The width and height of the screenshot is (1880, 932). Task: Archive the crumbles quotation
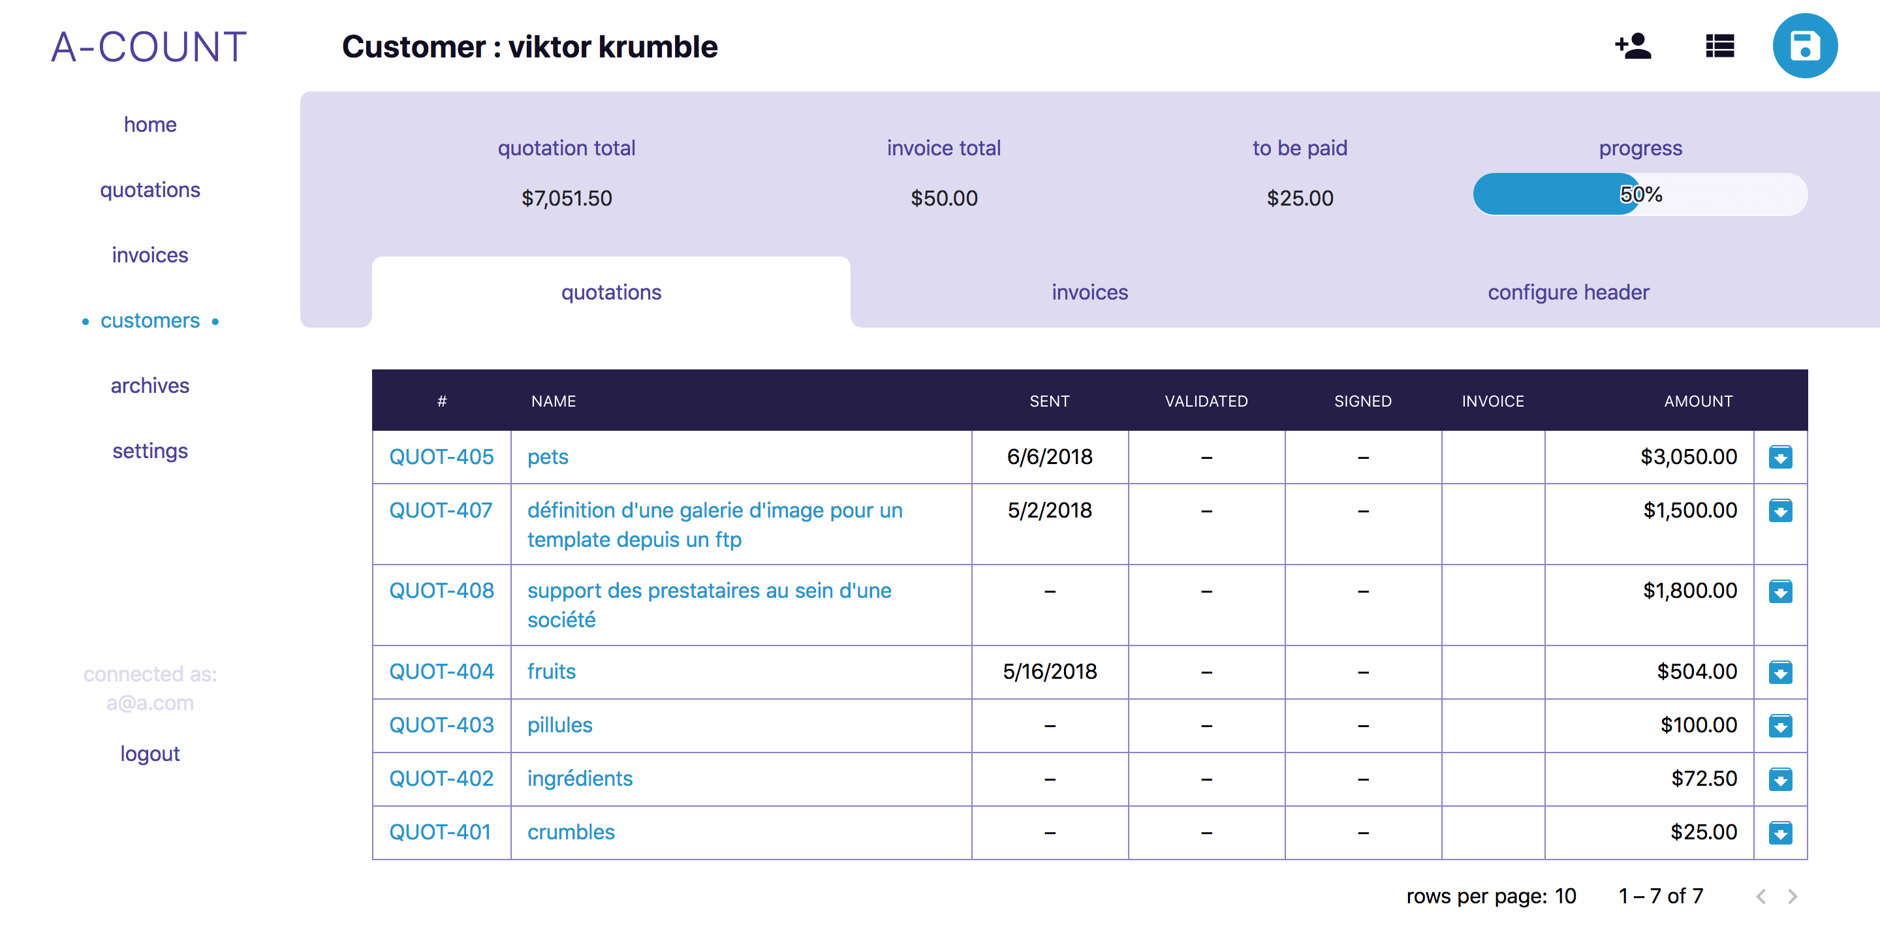tap(1779, 833)
